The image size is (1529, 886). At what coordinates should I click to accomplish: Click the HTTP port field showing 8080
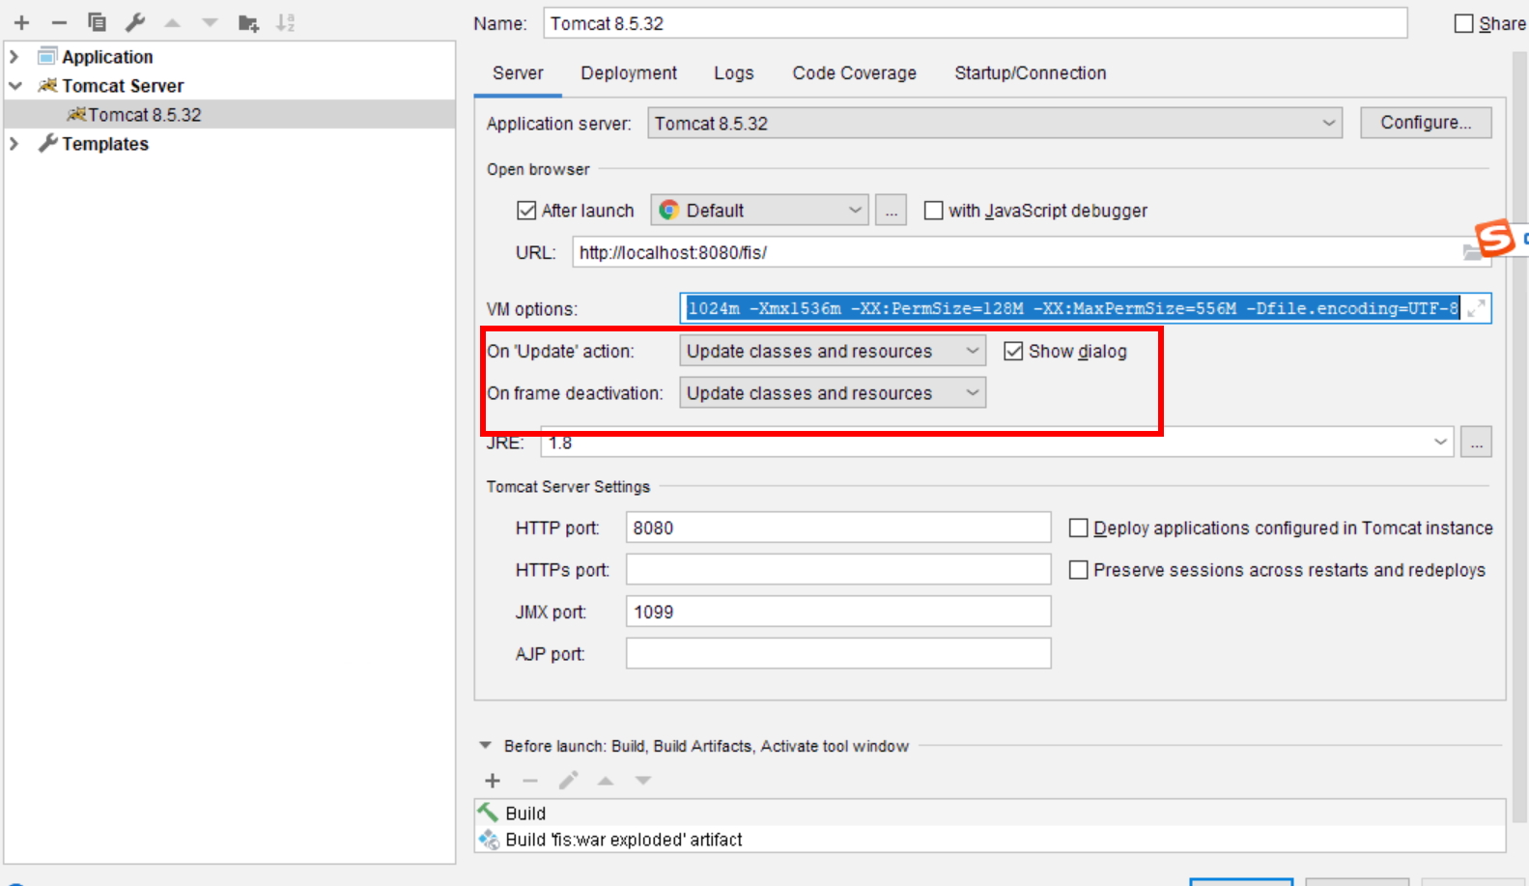pos(838,529)
